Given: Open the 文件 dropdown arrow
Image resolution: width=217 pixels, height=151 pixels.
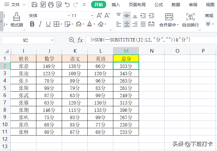Looking at the screenshot, I should 24,5.
